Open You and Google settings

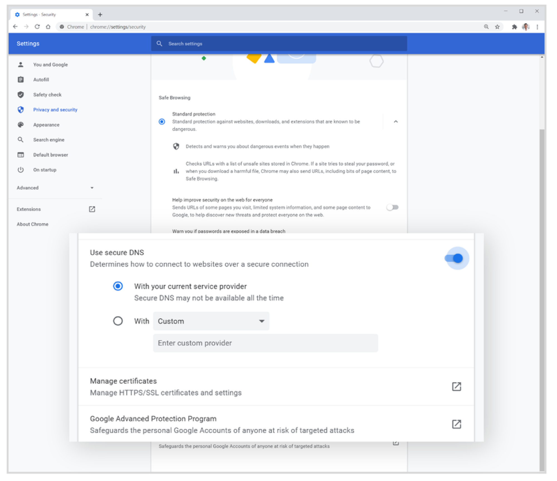(50, 65)
